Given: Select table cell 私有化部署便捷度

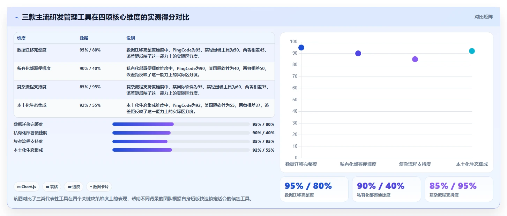Looking at the screenshot, I should pos(34,69).
